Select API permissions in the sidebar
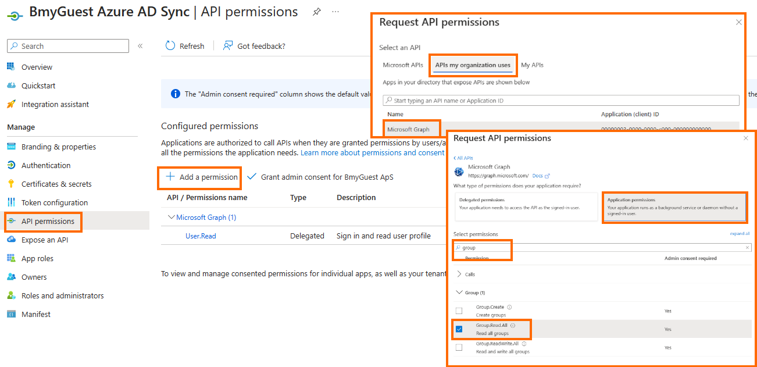The width and height of the screenshot is (757, 367). coord(48,221)
